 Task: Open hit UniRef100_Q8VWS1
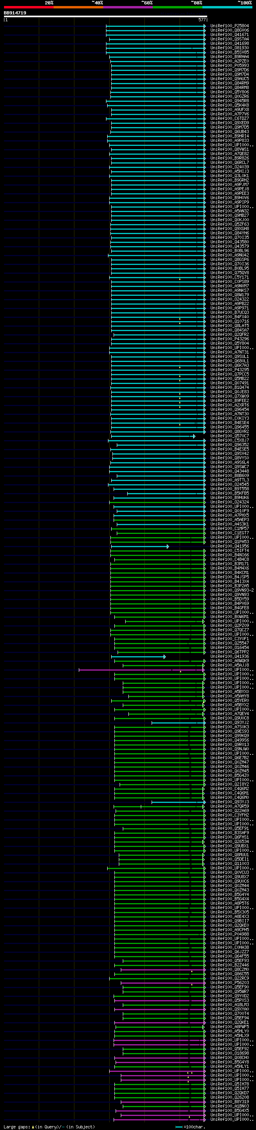click(x=229, y=149)
